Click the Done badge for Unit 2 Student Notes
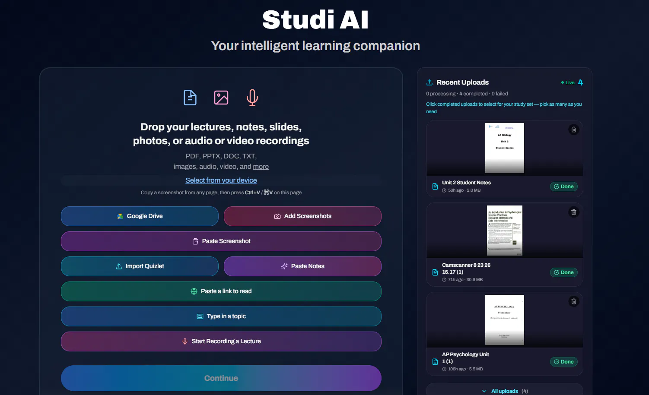 pos(564,186)
